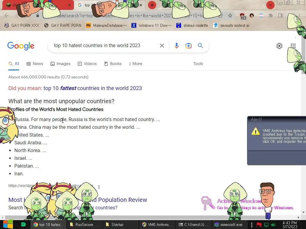306x229 pixels.
Task: Click the Alert! dialog title bar
Action: 277,119
